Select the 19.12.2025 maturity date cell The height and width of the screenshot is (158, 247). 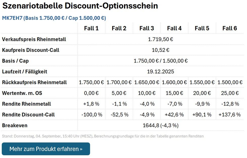(161, 72)
